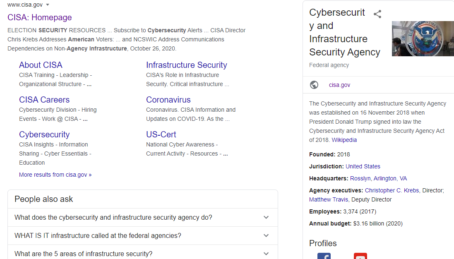Expand "What does the cybersecurity" question
454x259 pixels.
[x=266, y=217]
